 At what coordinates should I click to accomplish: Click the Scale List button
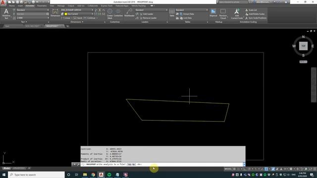tap(251, 10)
